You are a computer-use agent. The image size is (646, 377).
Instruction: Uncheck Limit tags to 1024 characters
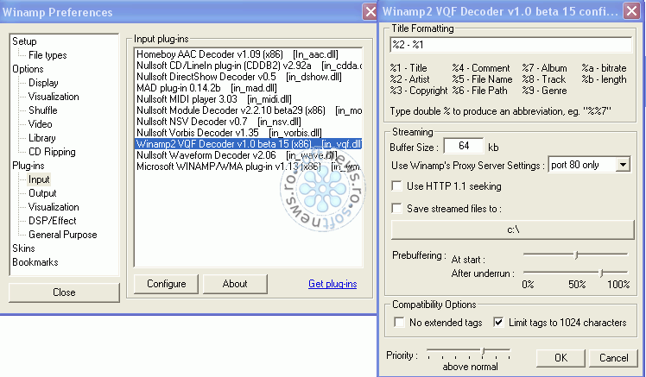tap(498, 322)
